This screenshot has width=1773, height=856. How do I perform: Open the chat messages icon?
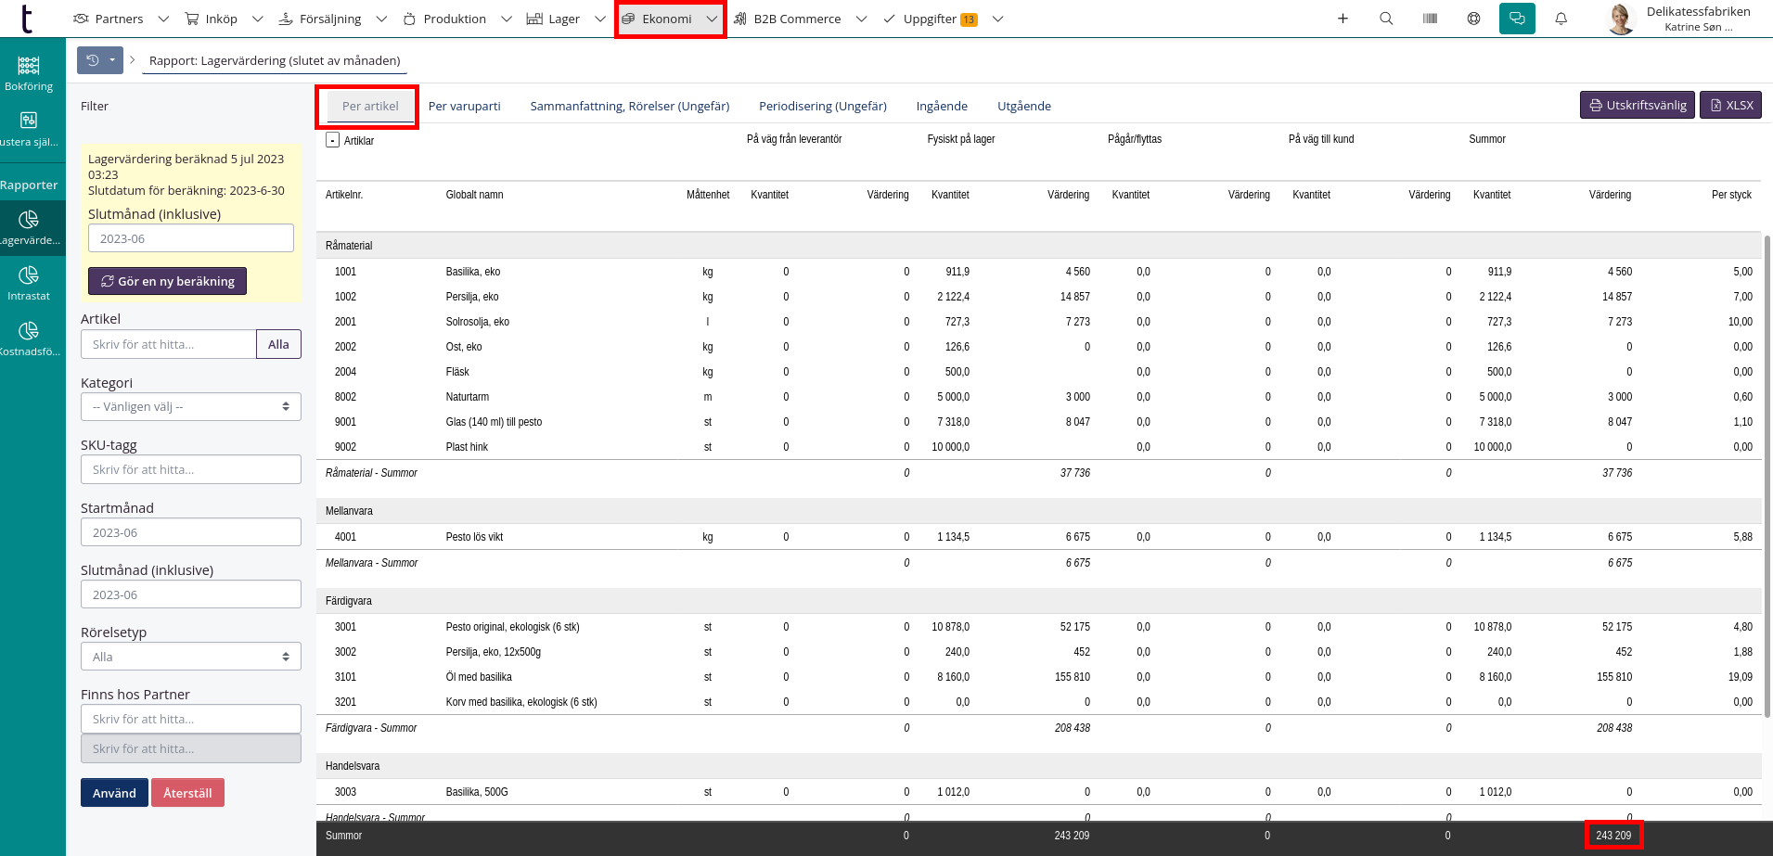pos(1517,19)
